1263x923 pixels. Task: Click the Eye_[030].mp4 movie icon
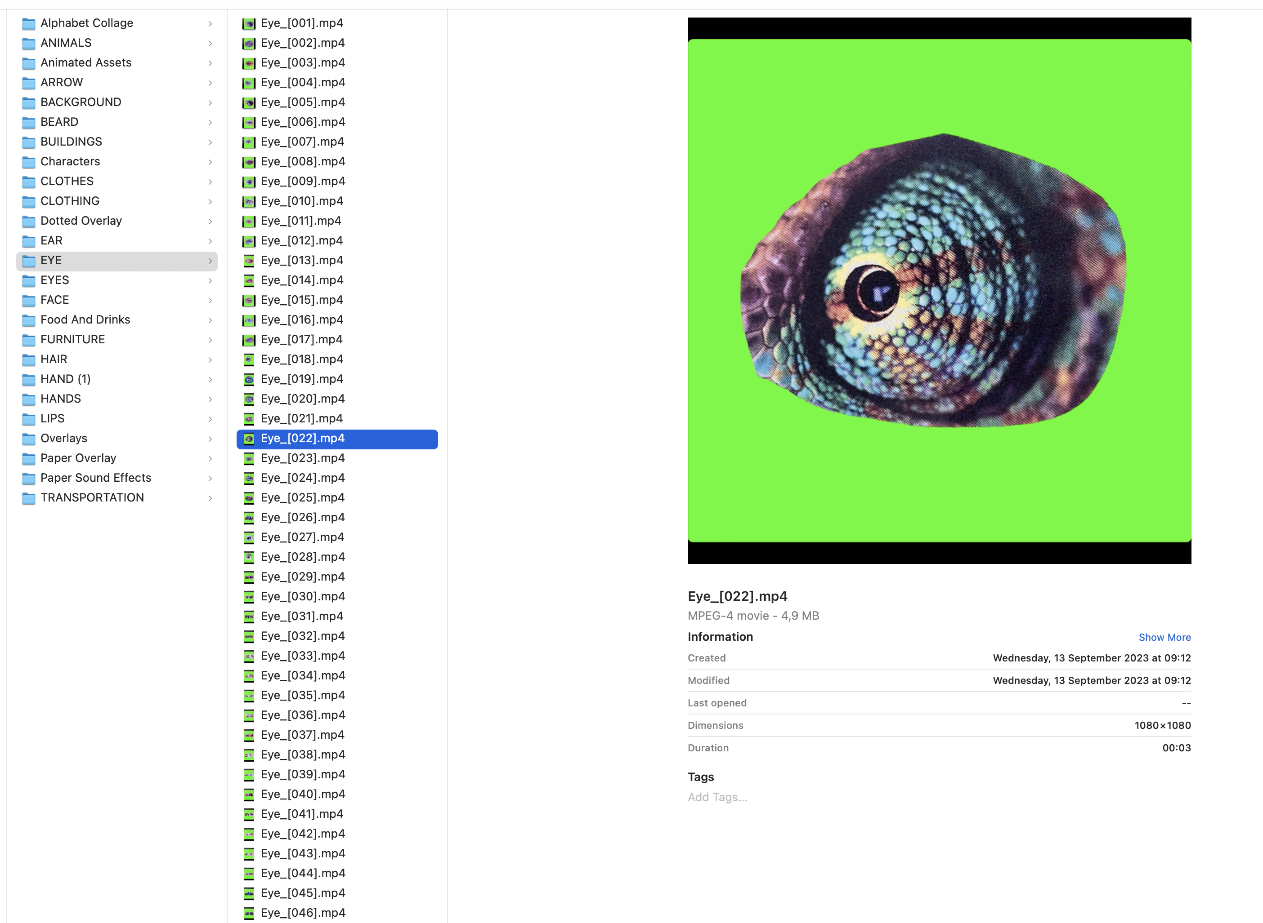click(249, 597)
